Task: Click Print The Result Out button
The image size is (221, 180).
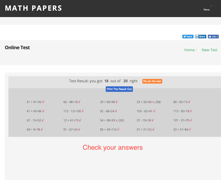Action: [119, 89]
